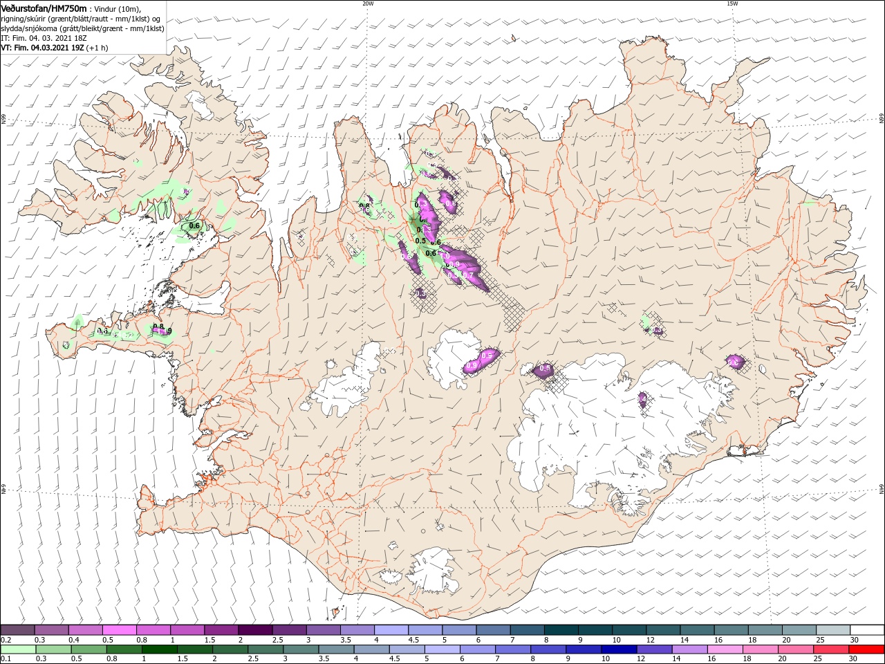Viewport: 885px width, 664px height.
Task: Pick darkest purple upper swatch between 2 and 2.5
Action: (x=254, y=629)
